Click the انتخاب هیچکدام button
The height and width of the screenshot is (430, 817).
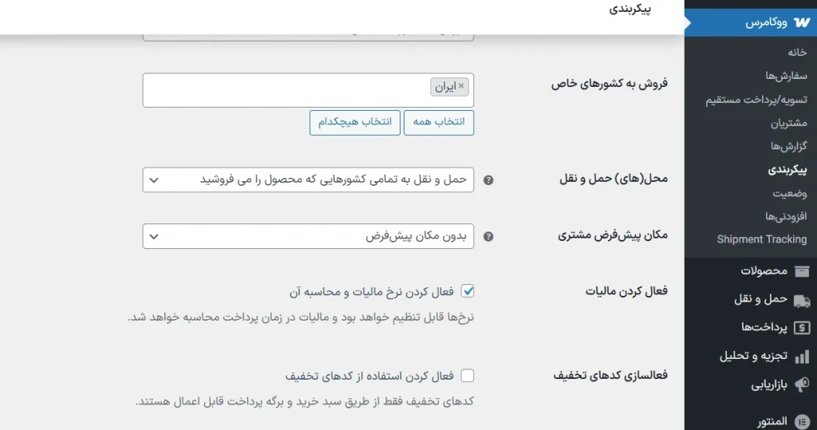355,123
